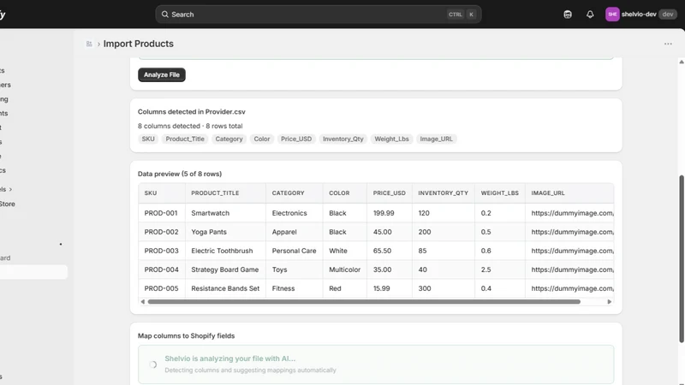Select the PROD-002 cell
This screenshot has height=385, width=685.
tap(161, 232)
